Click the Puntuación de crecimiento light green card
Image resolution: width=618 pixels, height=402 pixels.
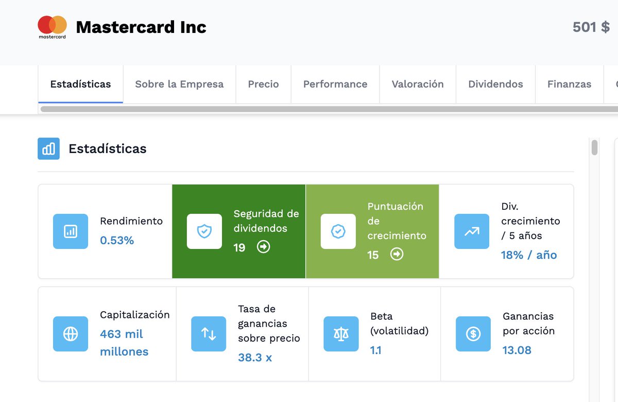372,231
